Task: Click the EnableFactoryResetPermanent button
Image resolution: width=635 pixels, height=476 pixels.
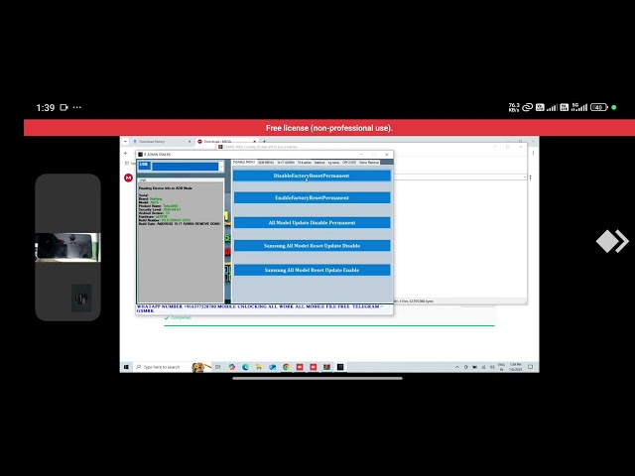Action: pyautogui.click(x=312, y=198)
